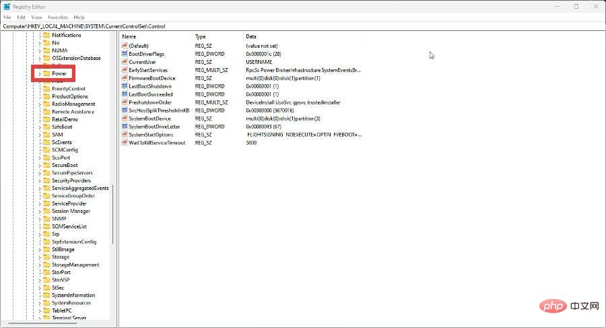
Task: Click the LastBootShutdown DWORD icon
Action: click(125, 86)
